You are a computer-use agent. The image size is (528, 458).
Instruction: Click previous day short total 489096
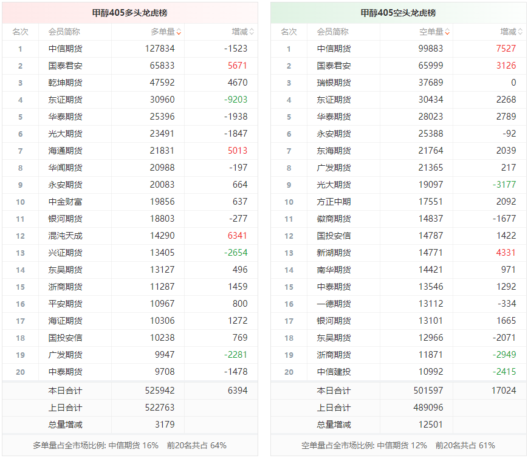point(428,408)
